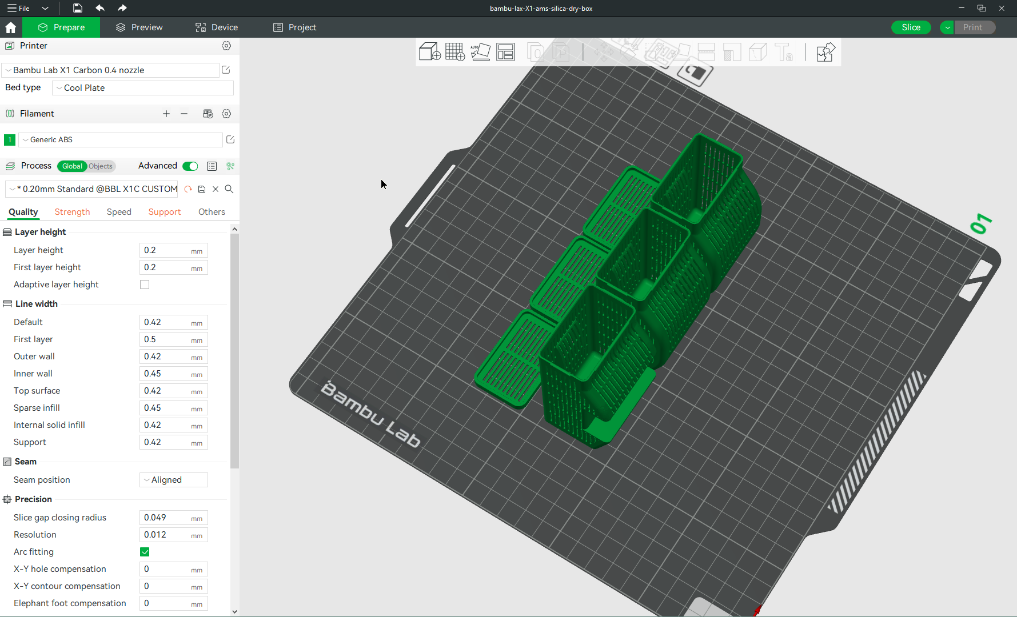The image size is (1017, 617).
Task: Open the Speed settings tab
Action: coord(119,212)
